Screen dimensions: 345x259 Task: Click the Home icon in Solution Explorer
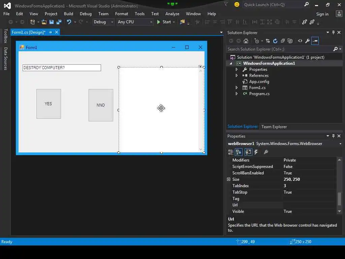tap(246, 41)
